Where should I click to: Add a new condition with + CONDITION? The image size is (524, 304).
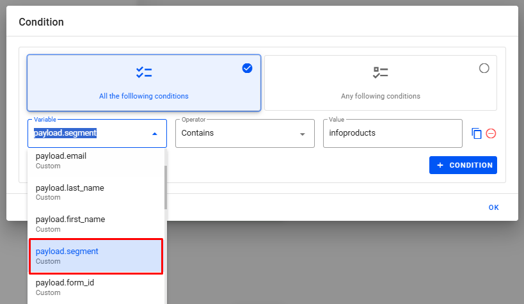tap(463, 165)
